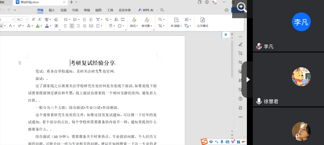Open the font size 小二 dropdown
The height and width of the screenshot is (145, 324).
22,19
